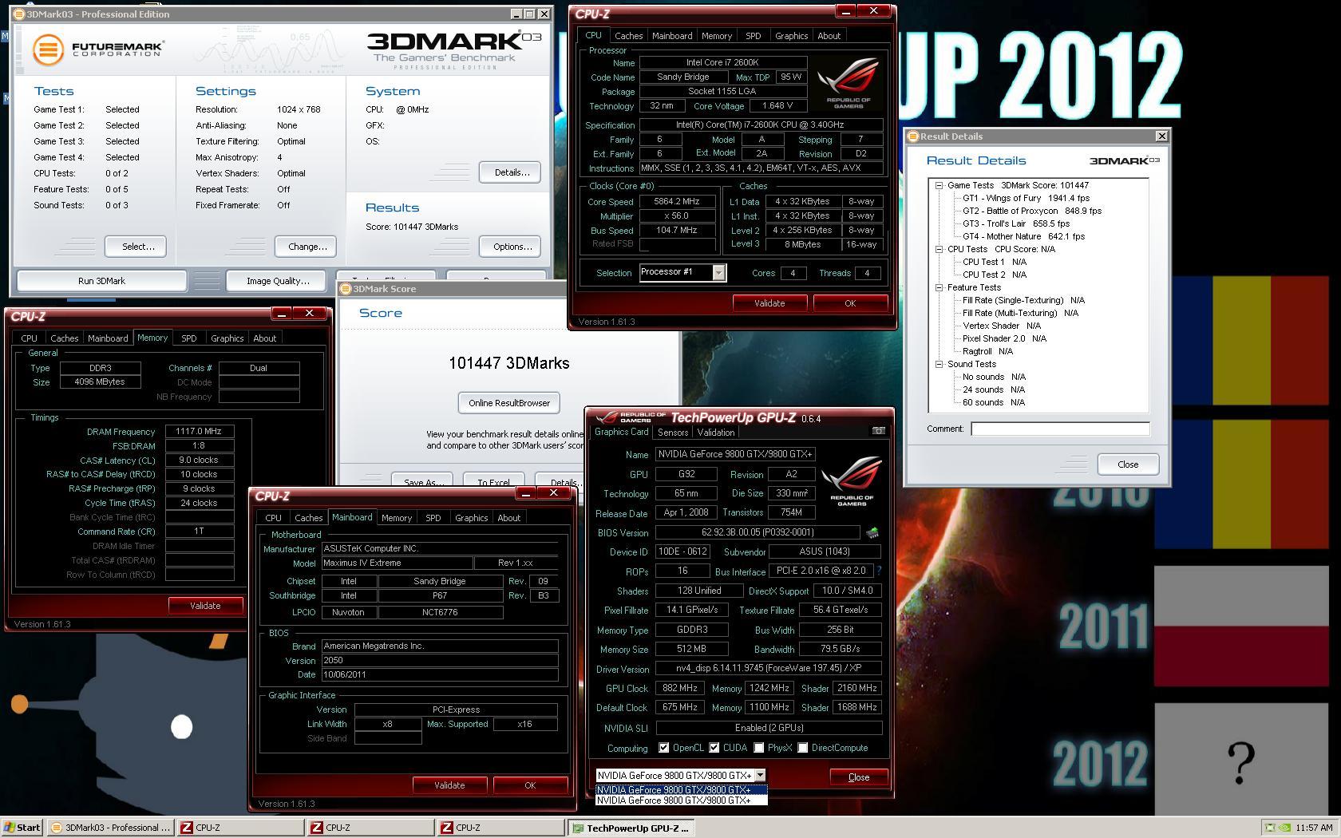Open the Online ResultBrowser

coord(509,403)
